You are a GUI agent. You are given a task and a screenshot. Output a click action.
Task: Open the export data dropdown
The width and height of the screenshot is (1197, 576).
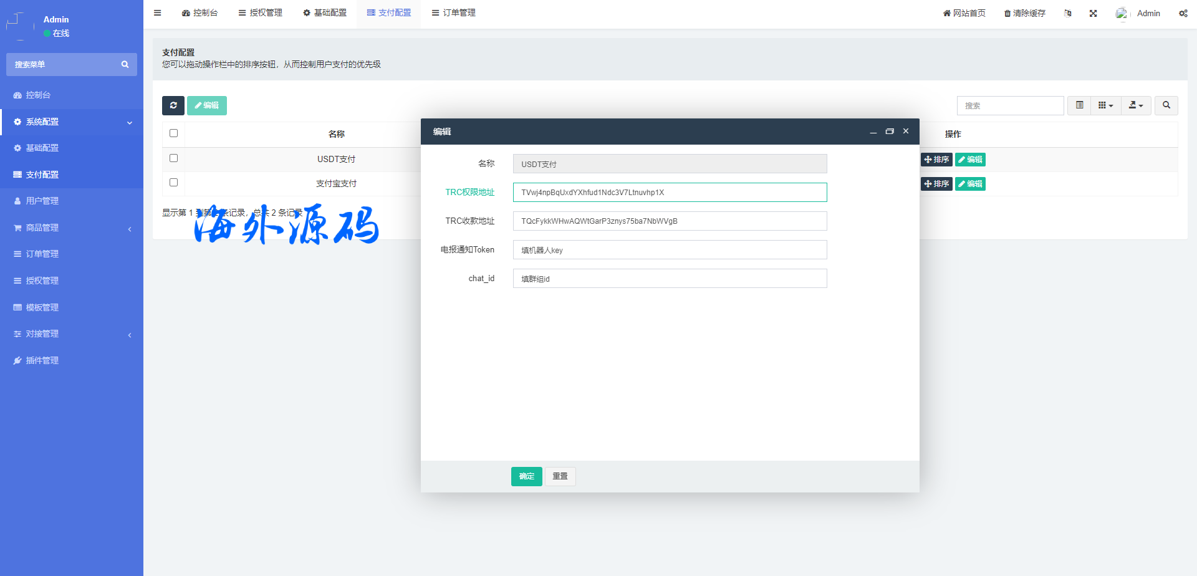1135,105
